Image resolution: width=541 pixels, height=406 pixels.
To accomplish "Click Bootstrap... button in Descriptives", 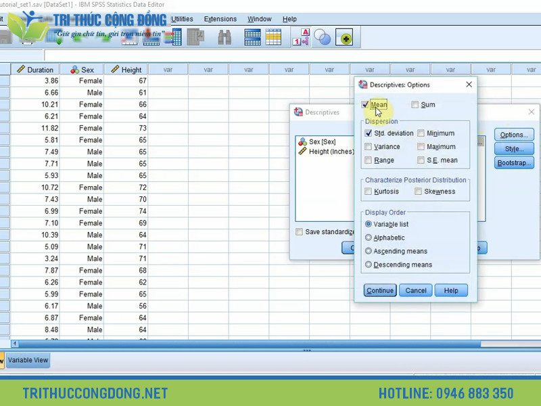I will point(514,162).
